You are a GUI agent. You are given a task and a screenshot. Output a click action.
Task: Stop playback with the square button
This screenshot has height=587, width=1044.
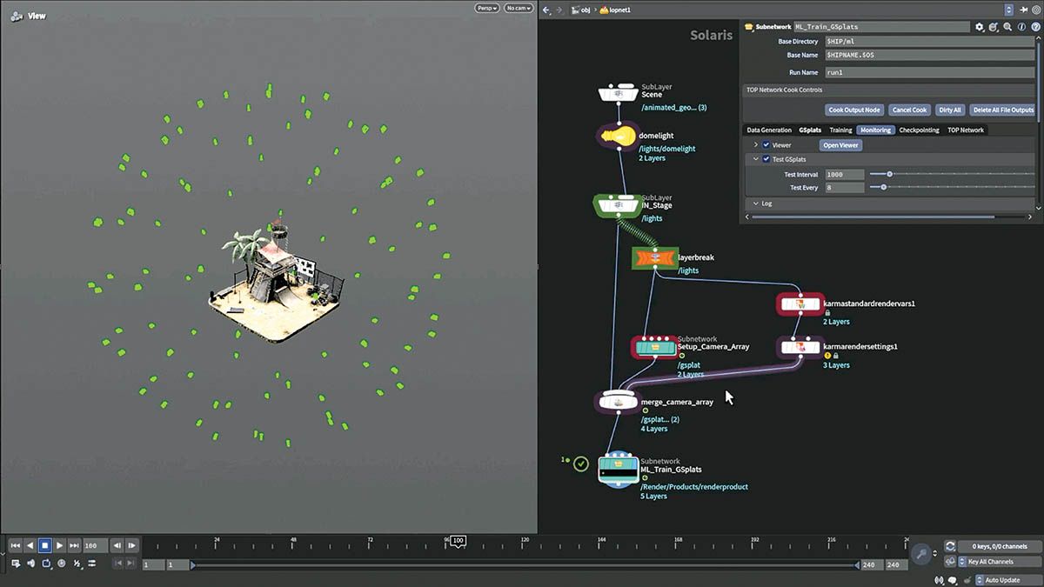[x=45, y=545]
